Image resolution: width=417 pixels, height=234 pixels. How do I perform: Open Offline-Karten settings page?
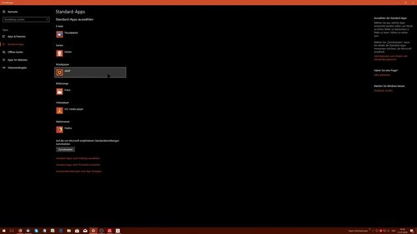coord(15,52)
